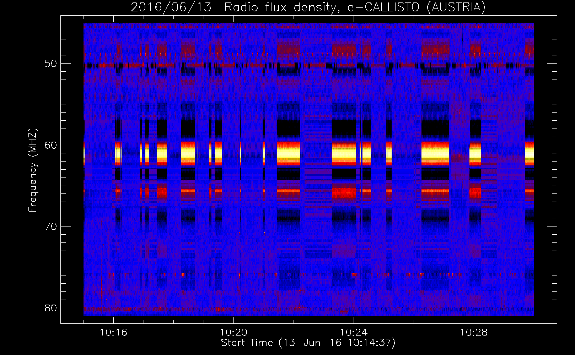575x355 pixels.
Task: Click the '50' frequency tick label
Action: (51, 64)
